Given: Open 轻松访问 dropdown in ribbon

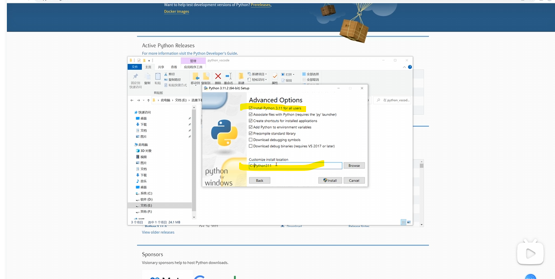Looking at the screenshot, I should click(x=257, y=80).
